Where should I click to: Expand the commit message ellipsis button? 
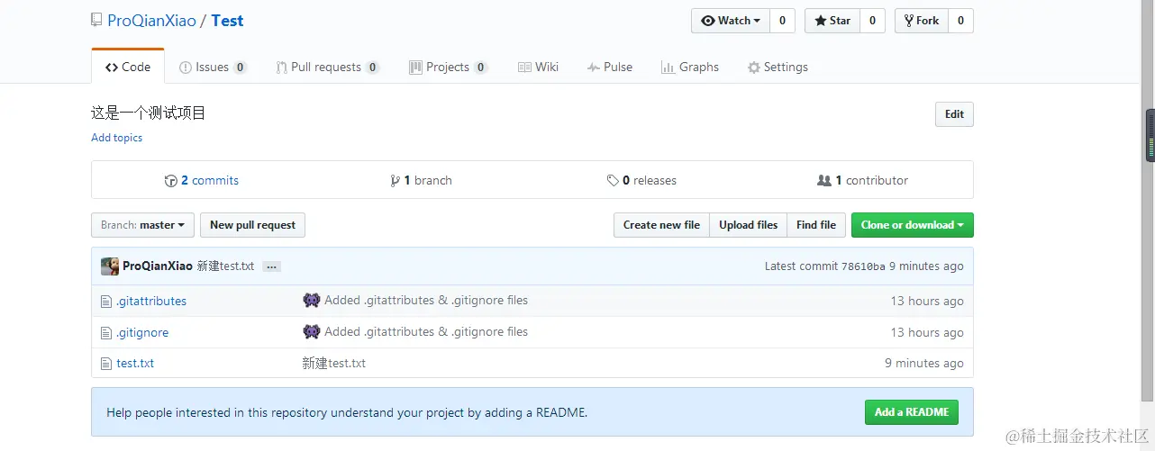point(271,267)
